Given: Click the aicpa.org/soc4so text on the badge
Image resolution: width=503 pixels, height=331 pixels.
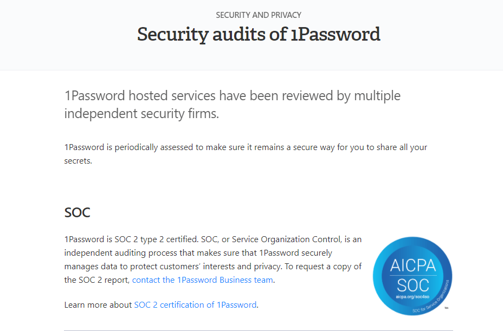Looking at the screenshot, I should point(412,297).
